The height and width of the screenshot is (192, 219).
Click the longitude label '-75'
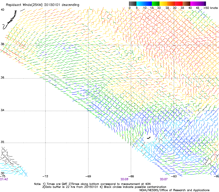click(3, 176)
